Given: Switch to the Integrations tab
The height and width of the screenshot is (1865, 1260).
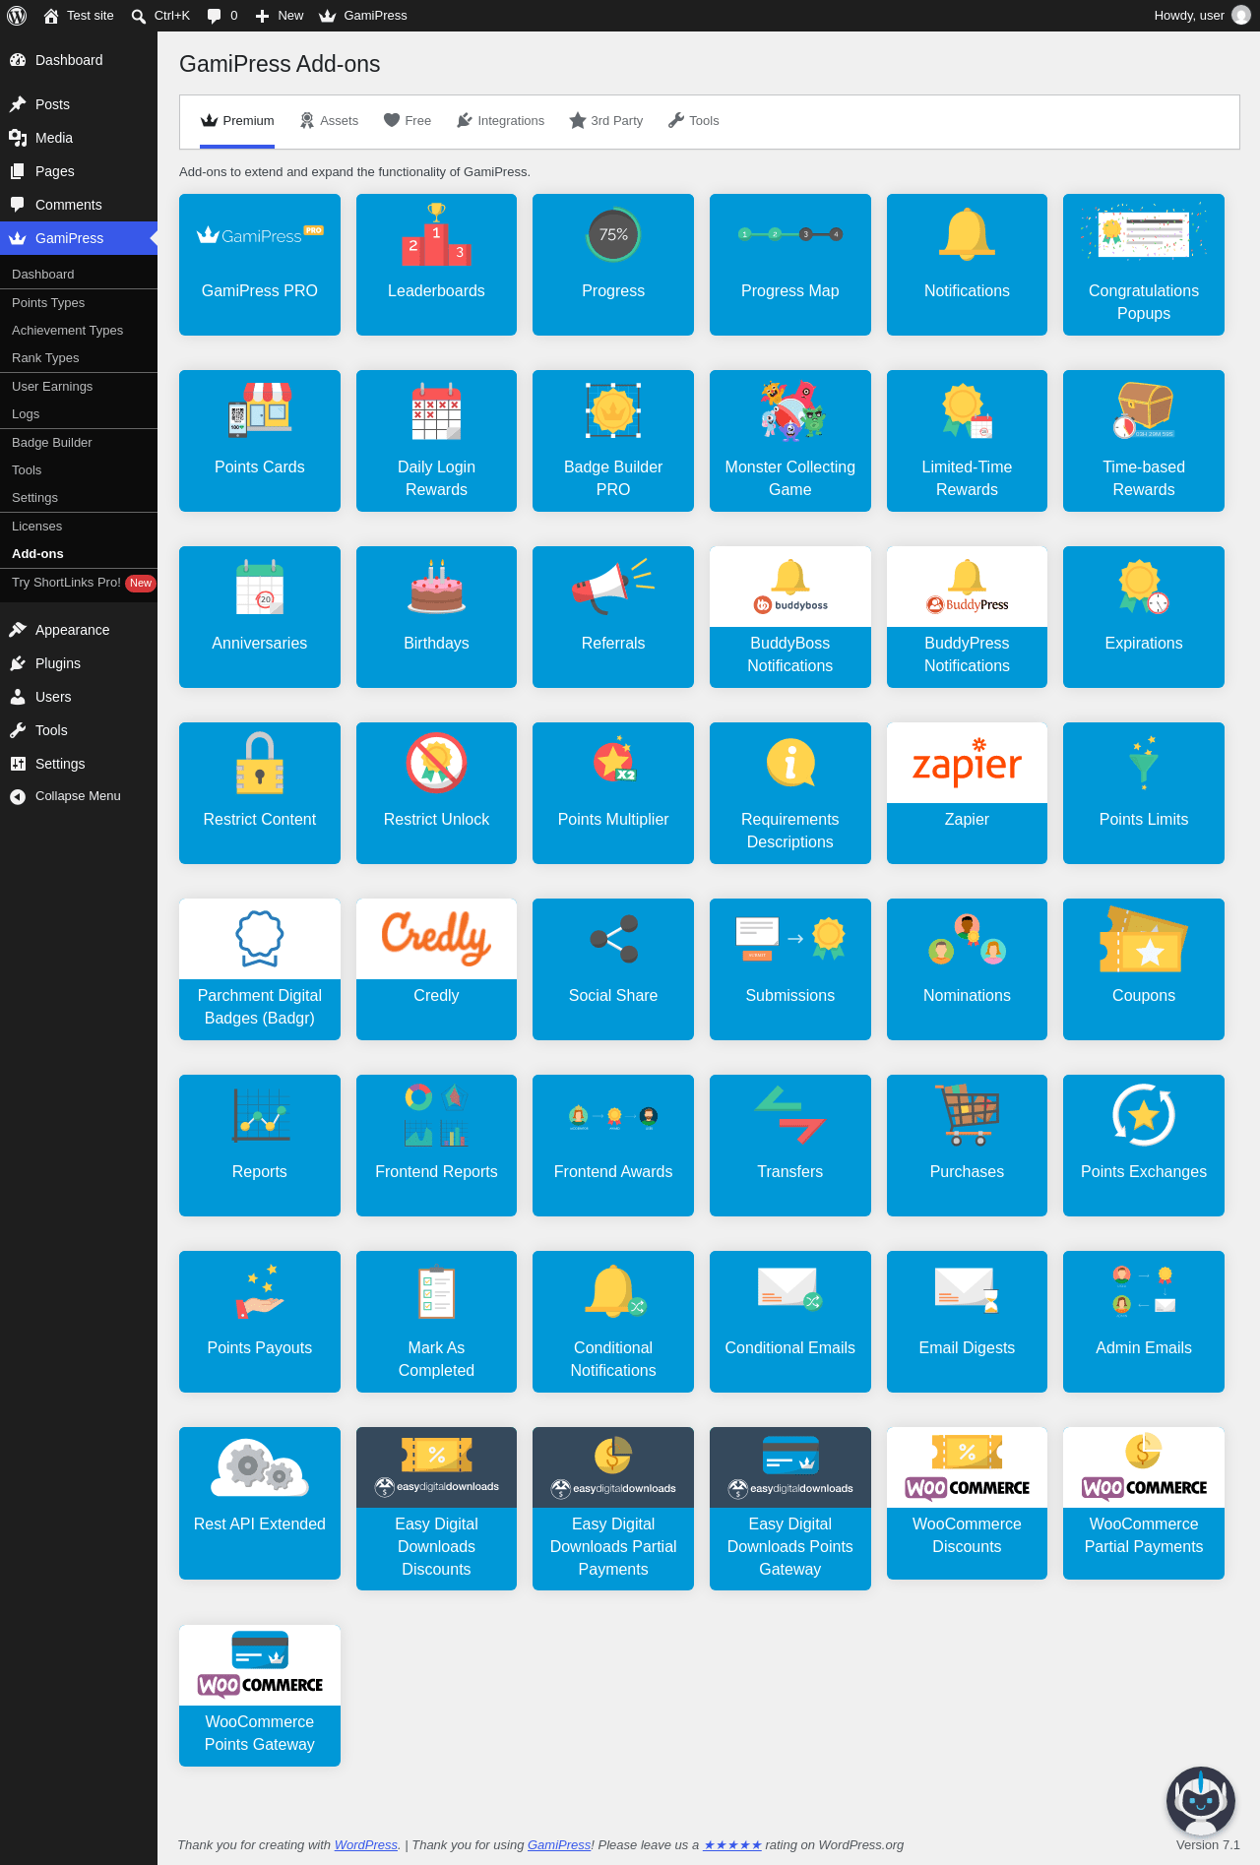Looking at the screenshot, I should point(500,121).
